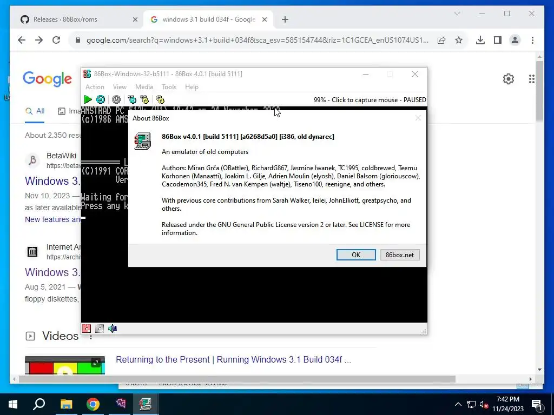Viewport: 554px width, 415px height.
Task: Click the blue hard reset toolbar icon
Action: pyautogui.click(x=101, y=99)
